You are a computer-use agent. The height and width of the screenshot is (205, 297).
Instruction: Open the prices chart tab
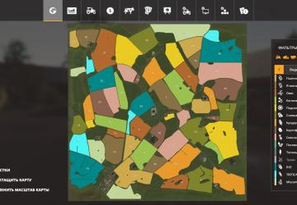pos(72,10)
